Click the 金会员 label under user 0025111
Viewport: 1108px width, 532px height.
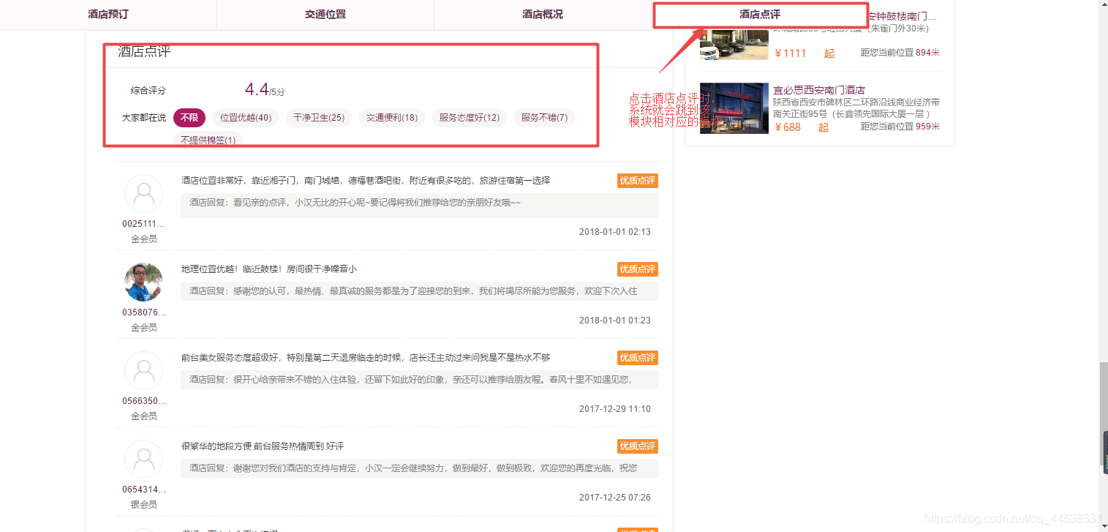coord(144,239)
